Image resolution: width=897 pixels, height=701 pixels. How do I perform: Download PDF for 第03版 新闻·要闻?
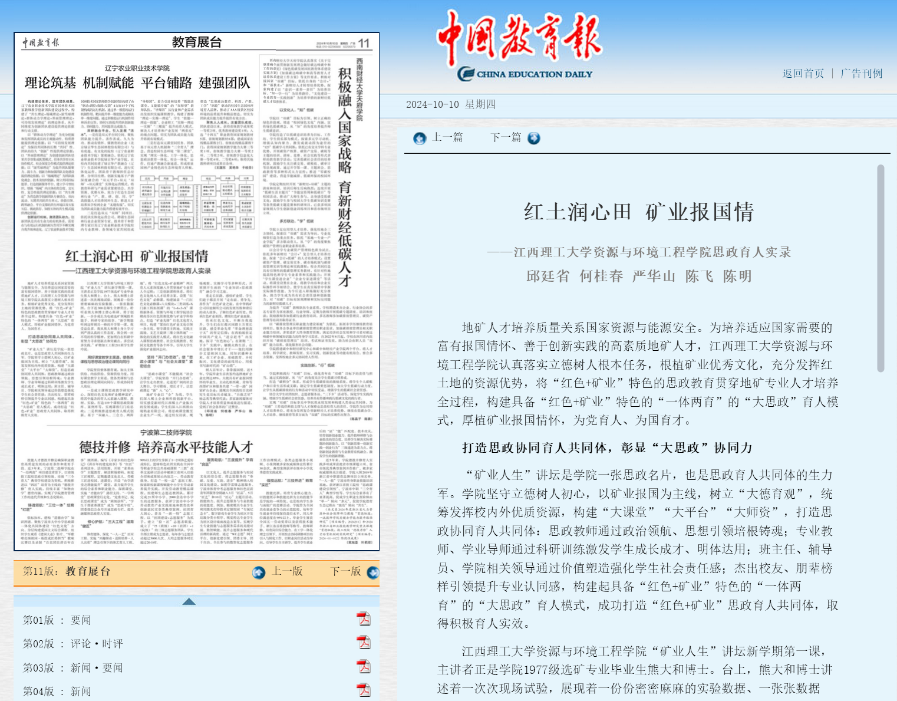point(364,667)
